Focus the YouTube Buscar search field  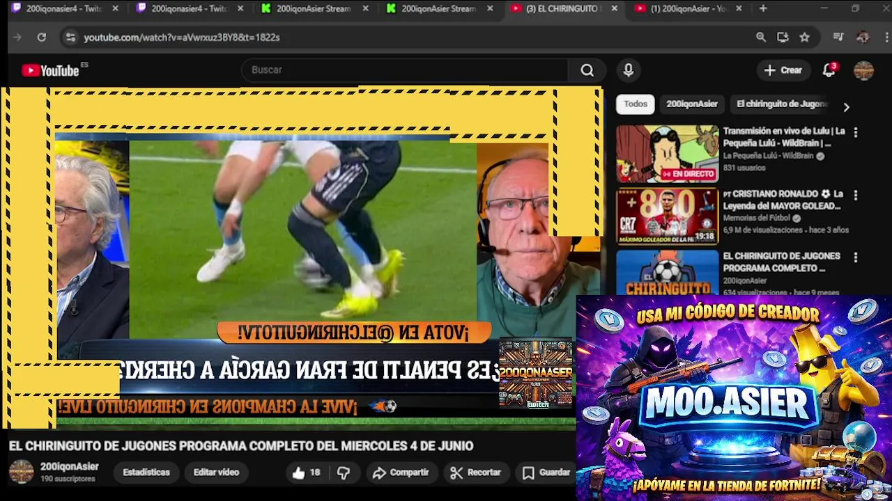coord(404,70)
